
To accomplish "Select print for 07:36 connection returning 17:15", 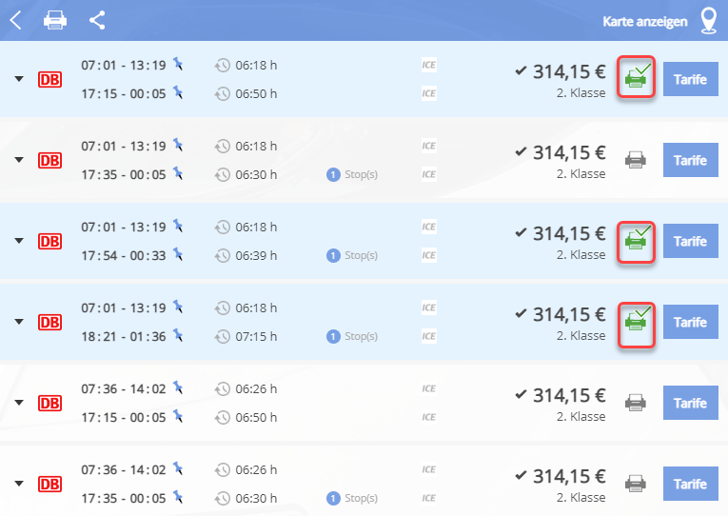I will pos(636,403).
